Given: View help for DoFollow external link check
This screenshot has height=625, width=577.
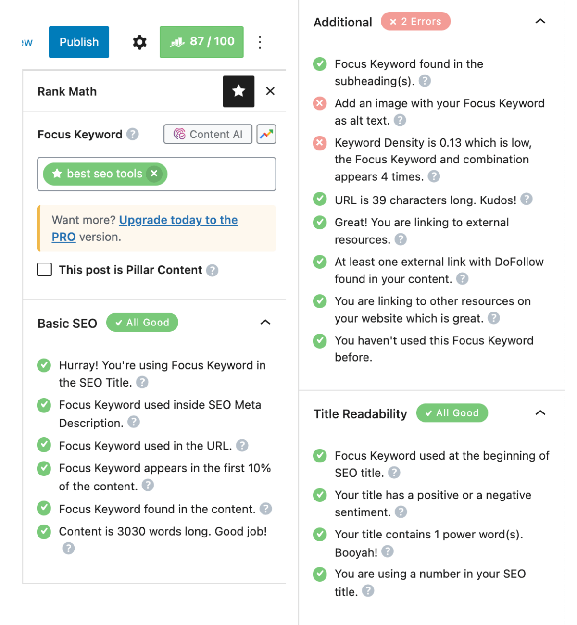Looking at the screenshot, I should [x=463, y=279].
